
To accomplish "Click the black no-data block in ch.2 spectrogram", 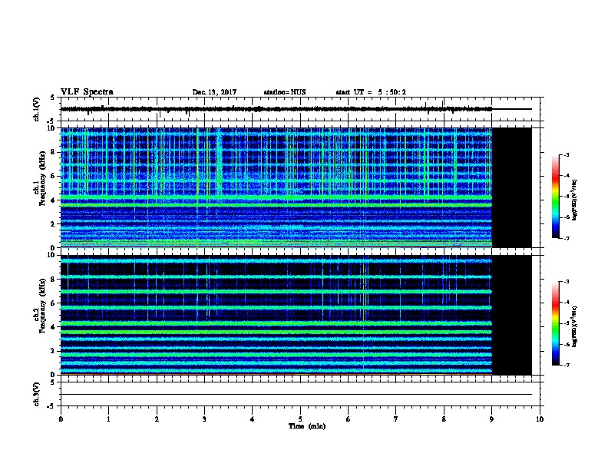I will pyautogui.click(x=512, y=315).
